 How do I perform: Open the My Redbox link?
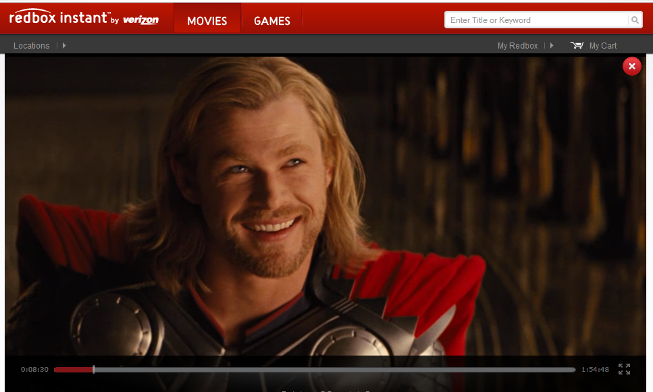click(x=517, y=45)
